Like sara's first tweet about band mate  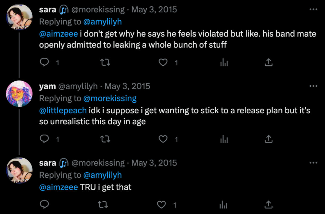point(163,63)
